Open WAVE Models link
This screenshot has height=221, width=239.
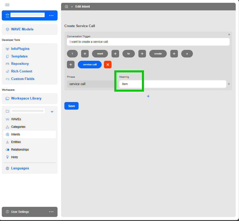click(x=22, y=29)
